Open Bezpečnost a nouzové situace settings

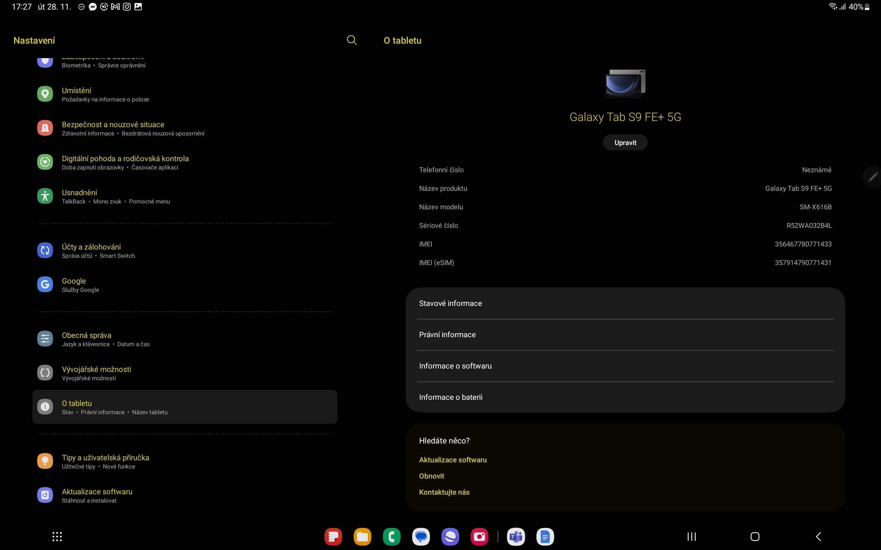click(x=184, y=129)
